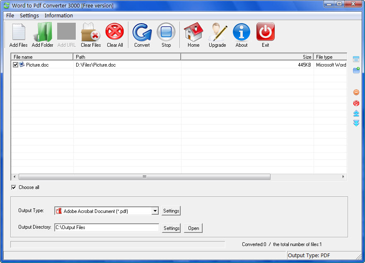
Task: Click the Size column header
Action: 247,57
